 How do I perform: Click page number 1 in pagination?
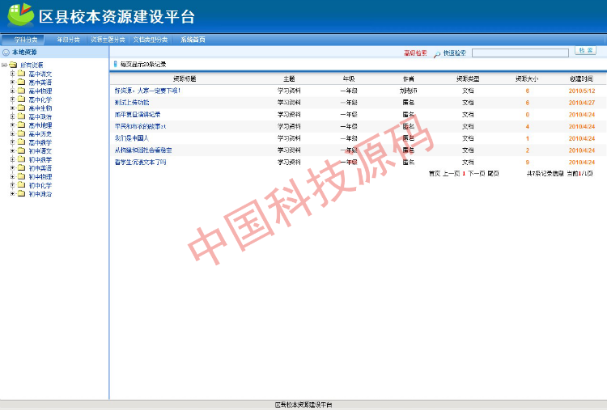point(464,174)
